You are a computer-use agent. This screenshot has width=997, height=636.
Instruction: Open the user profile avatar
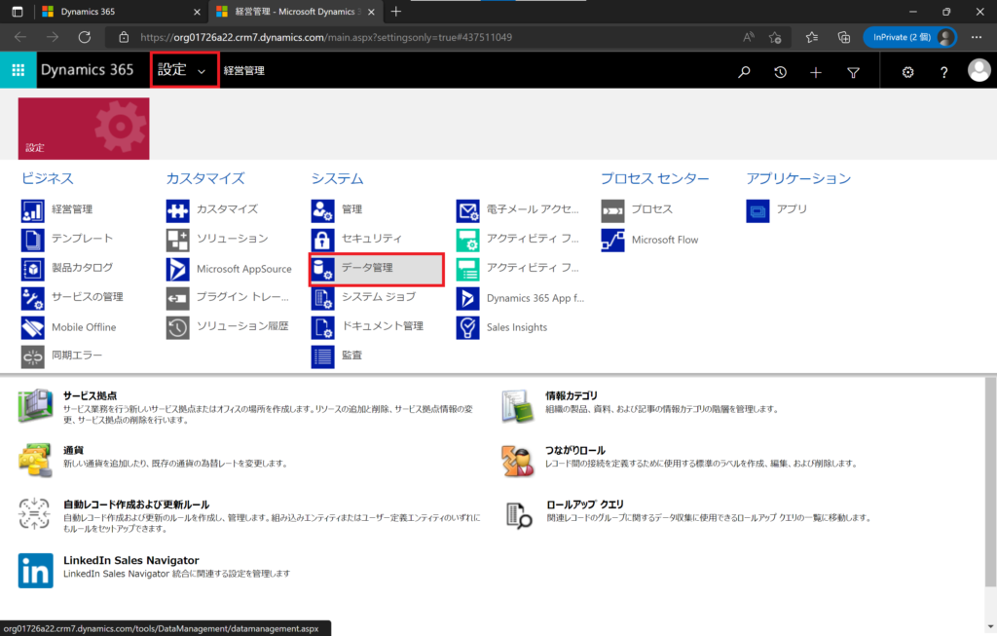[x=979, y=70]
